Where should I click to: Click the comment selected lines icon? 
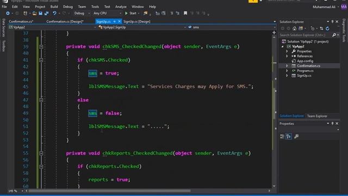coord(172,13)
